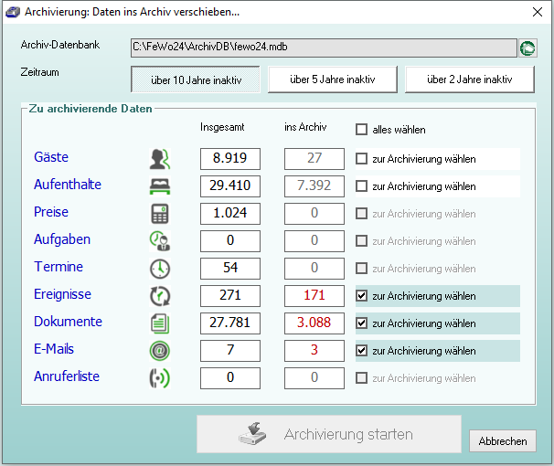The width and height of the screenshot is (554, 466).
Task: Select 'über 5 Jahre inaktiv' period
Action: click(x=333, y=79)
